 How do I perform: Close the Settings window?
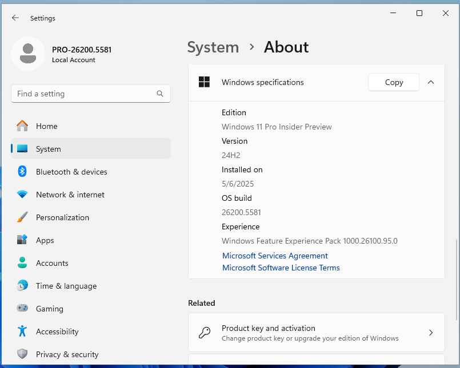point(445,13)
